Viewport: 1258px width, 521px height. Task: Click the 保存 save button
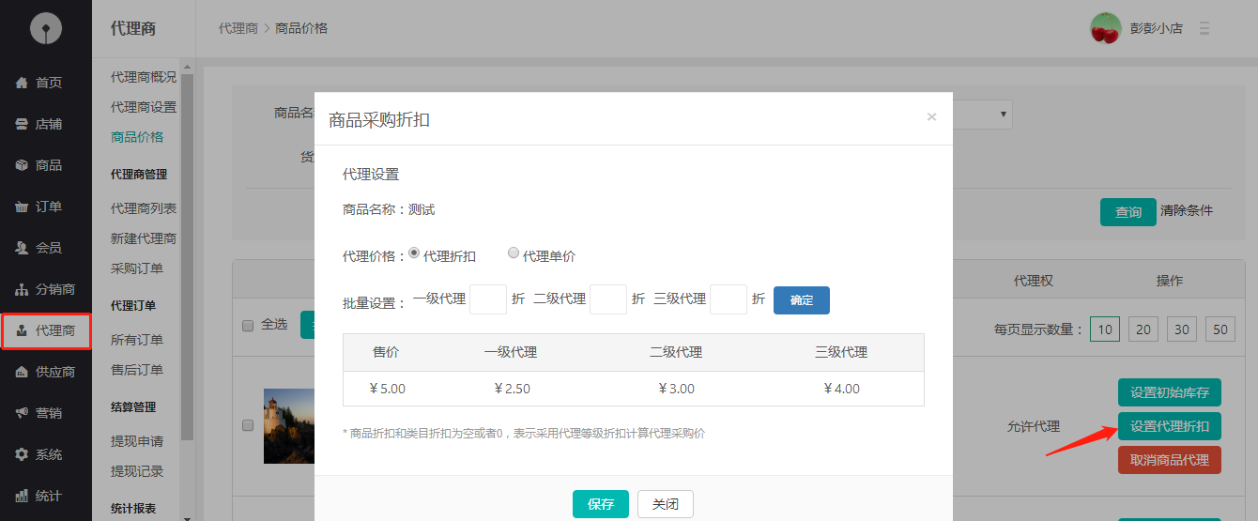pos(600,504)
